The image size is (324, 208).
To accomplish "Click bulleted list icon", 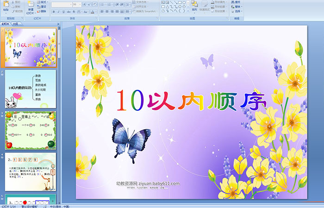I will click(103, 5).
